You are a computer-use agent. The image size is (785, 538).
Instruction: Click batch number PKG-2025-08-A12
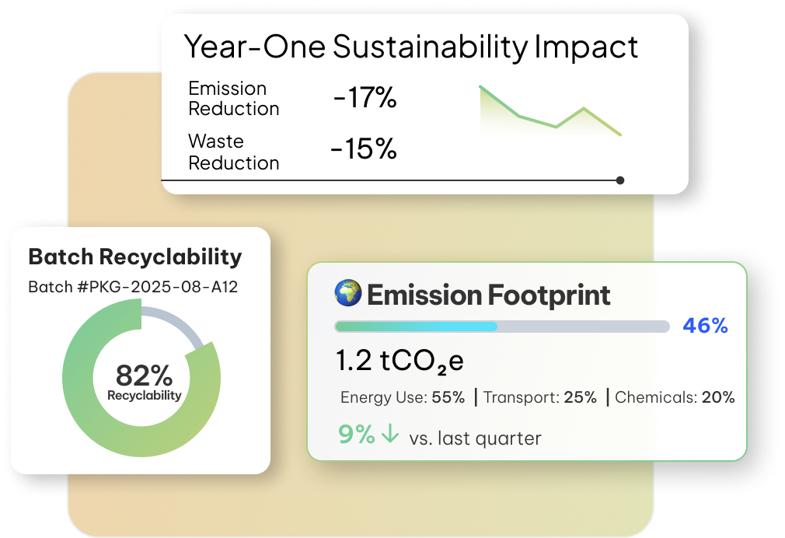[x=133, y=287]
